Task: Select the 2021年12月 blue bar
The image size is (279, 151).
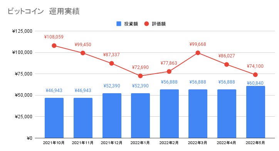Action: [x=112, y=116]
